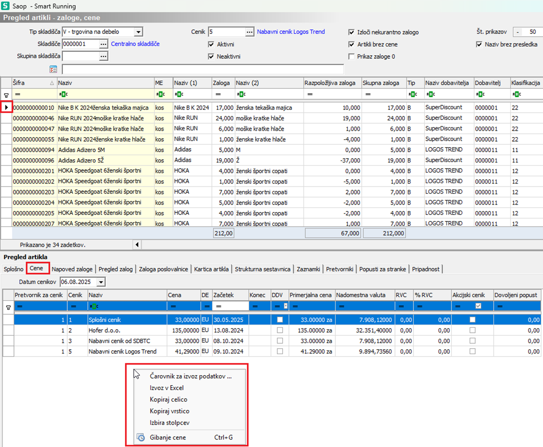Click the Klasifikacija column ABC filter icon
This screenshot has height=447, width=543.
[x=517, y=94]
